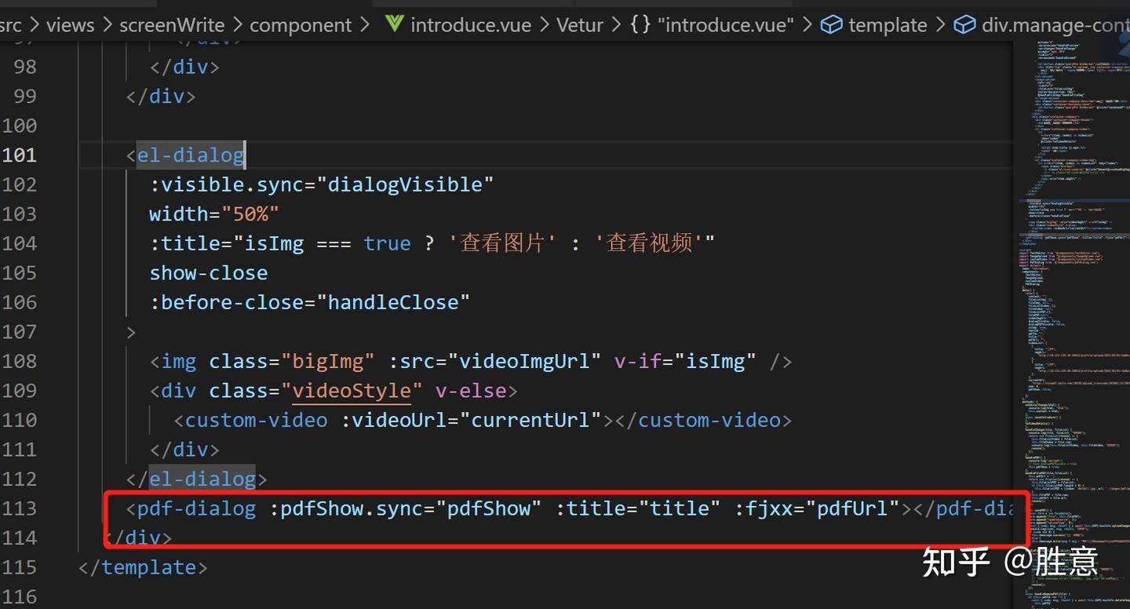Viewport: 1130px width, 609px height.
Task: Click the Vue logo icon beside introduce.vue
Action: tap(394, 24)
